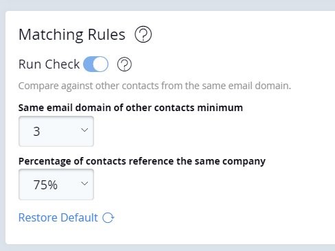Disable the Run Check toggle switch
The height and width of the screenshot is (251, 335).
click(x=95, y=64)
